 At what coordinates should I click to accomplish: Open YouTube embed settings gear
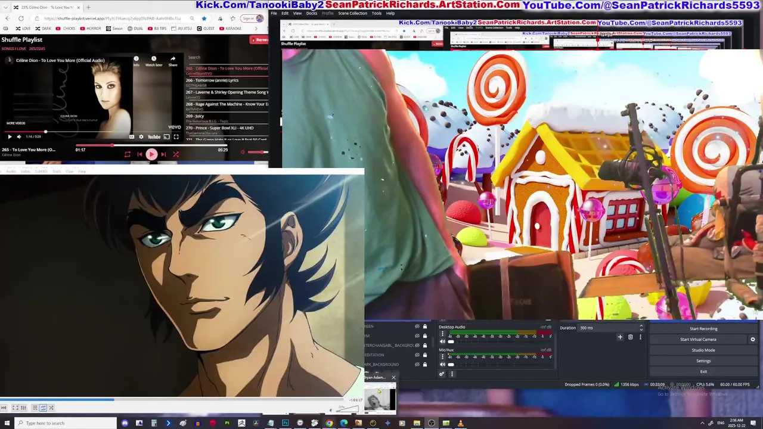click(141, 137)
